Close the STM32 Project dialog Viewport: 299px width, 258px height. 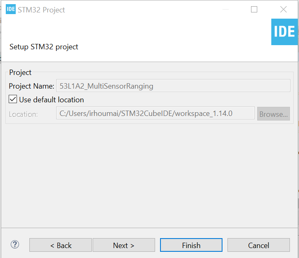[x=283, y=10]
